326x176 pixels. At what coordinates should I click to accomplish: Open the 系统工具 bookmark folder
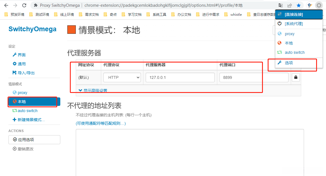click(x=157, y=14)
